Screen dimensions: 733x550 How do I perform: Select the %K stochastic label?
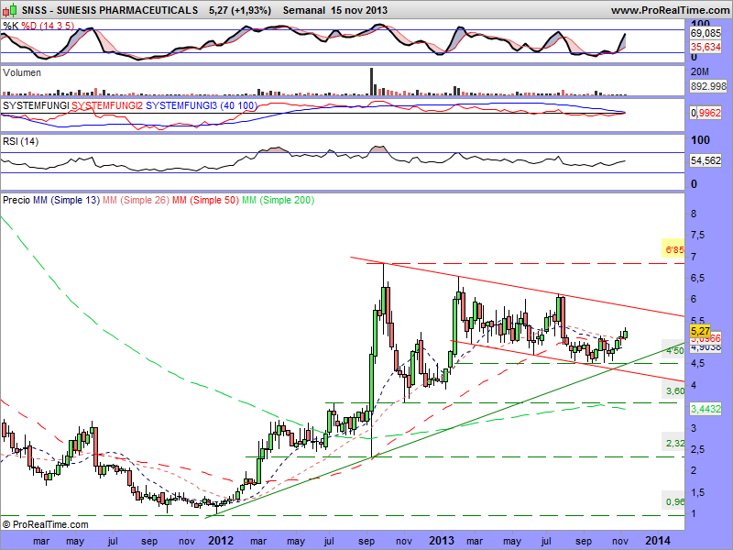tap(11, 26)
